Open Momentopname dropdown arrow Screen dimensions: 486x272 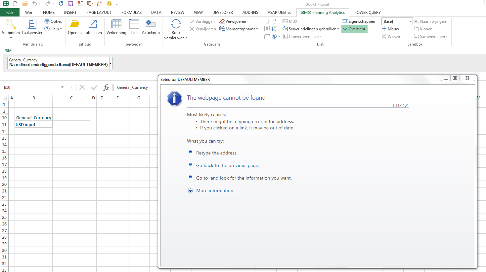pos(257,29)
